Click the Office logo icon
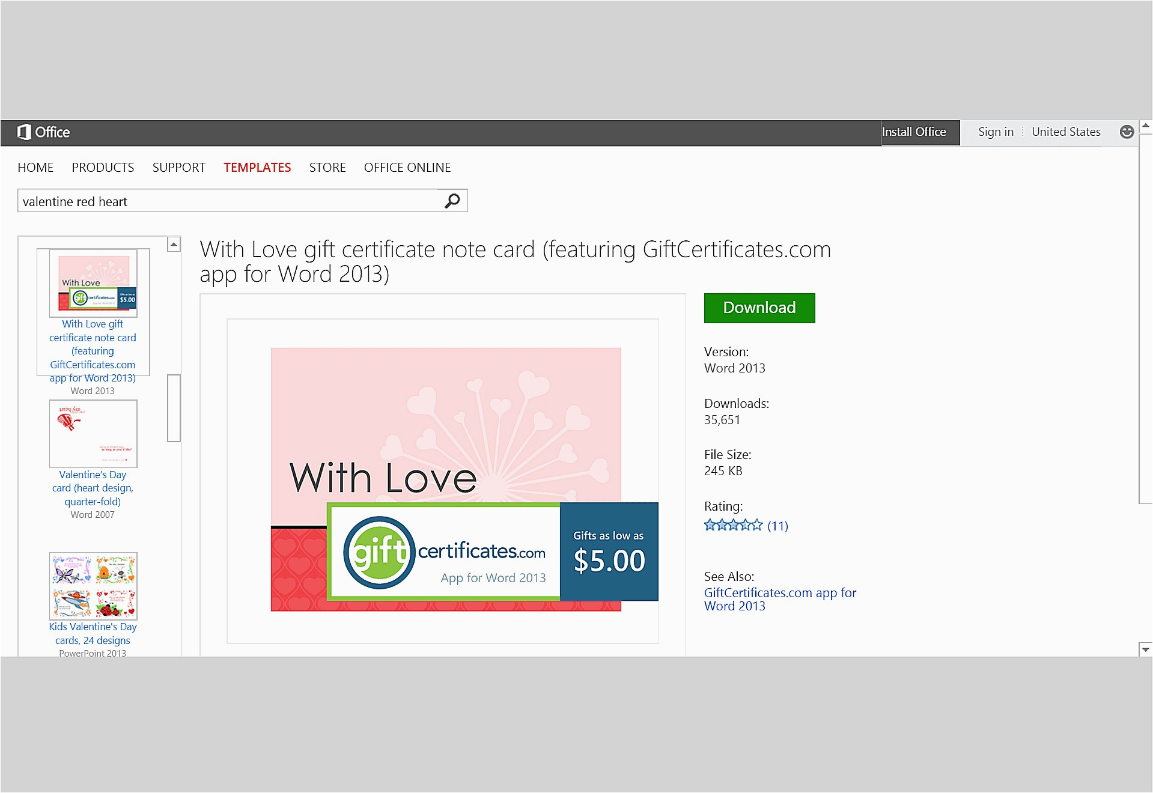Screen dimensions: 1153x793 pyautogui.click(x=24, y=132)
